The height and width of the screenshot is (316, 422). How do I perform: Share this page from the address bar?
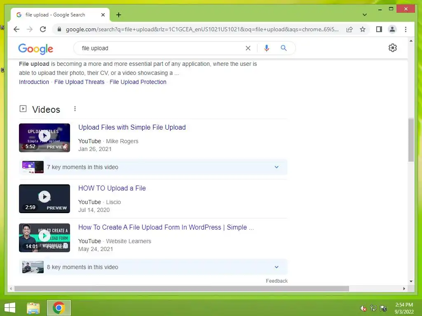[x=349, y=29]
